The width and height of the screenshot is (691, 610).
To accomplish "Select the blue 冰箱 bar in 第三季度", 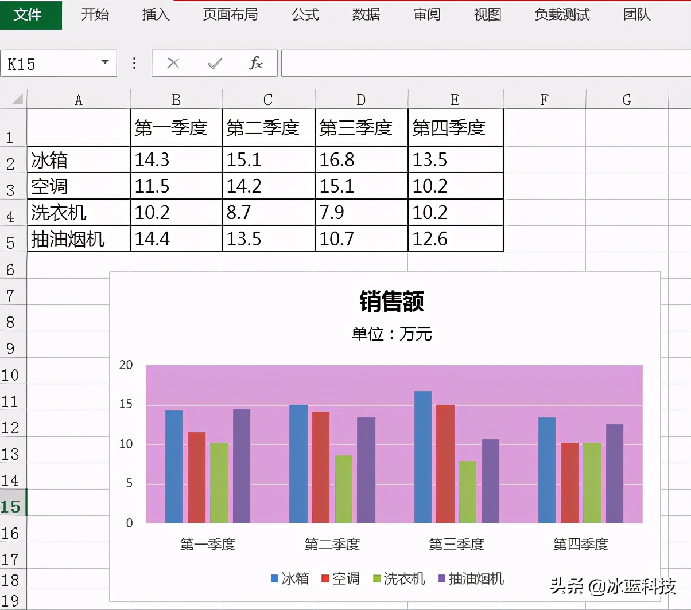I will click(422, 457).
